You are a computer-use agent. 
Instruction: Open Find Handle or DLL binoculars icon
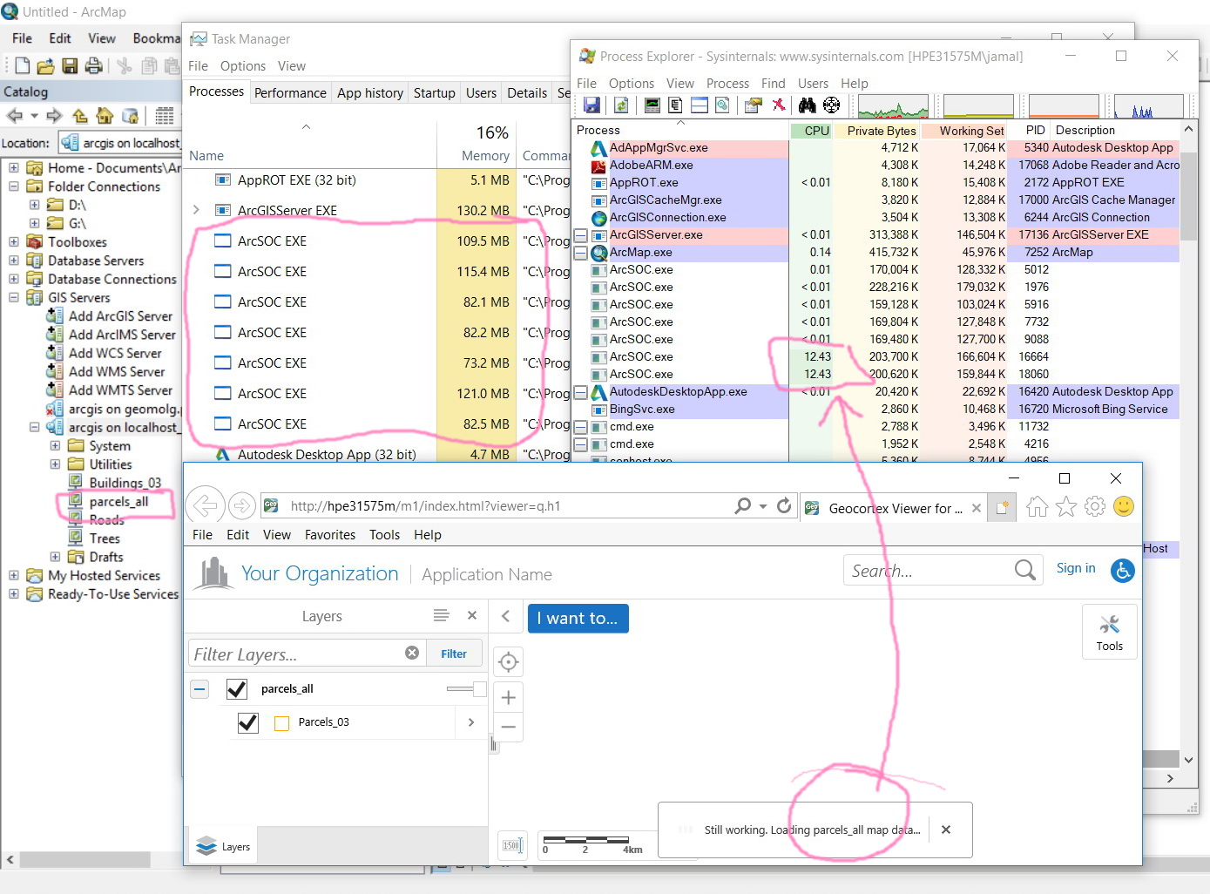(808, 105)
